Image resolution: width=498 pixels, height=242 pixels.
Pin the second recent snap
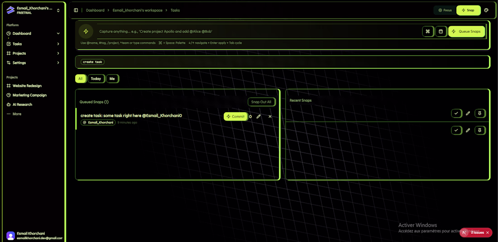[x=480, y=130]
